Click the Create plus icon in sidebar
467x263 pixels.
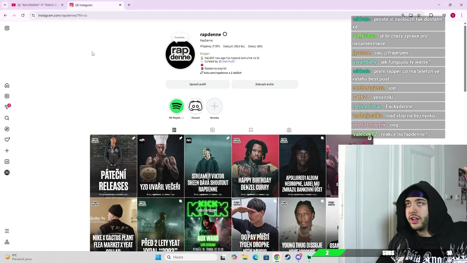coord(7,150)
